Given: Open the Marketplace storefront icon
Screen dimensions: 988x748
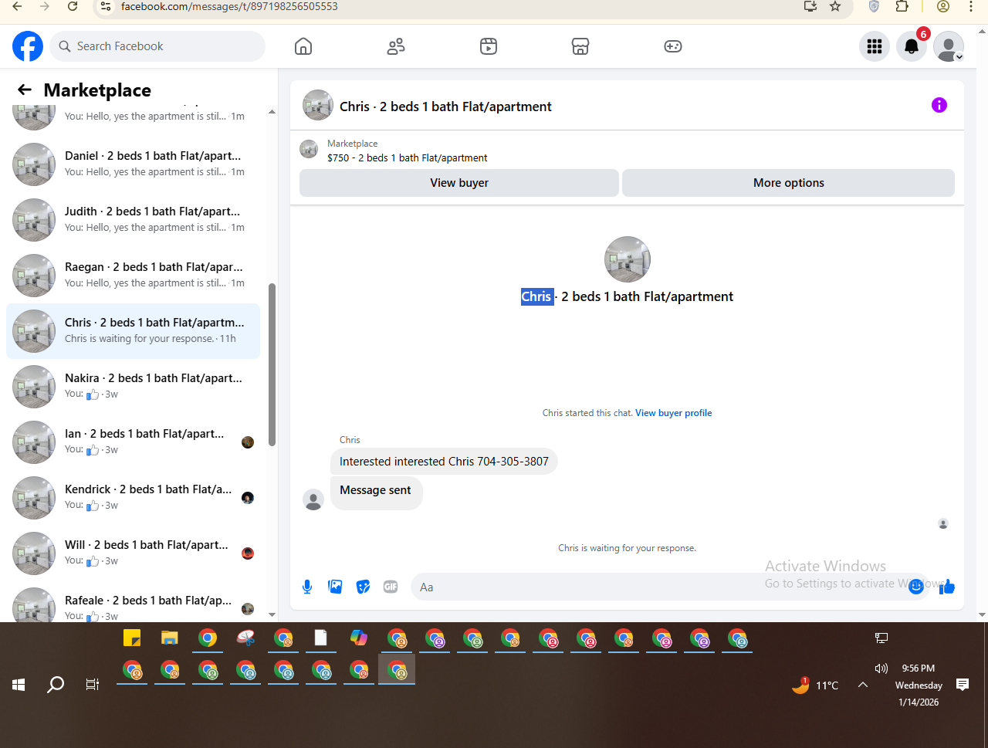Looking at the screenshot, I should pos(580,46).
